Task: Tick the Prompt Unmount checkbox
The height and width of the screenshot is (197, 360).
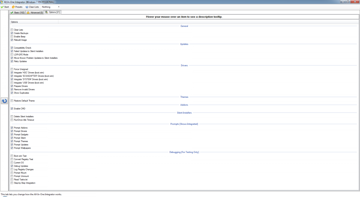Action: coord(12,176)
